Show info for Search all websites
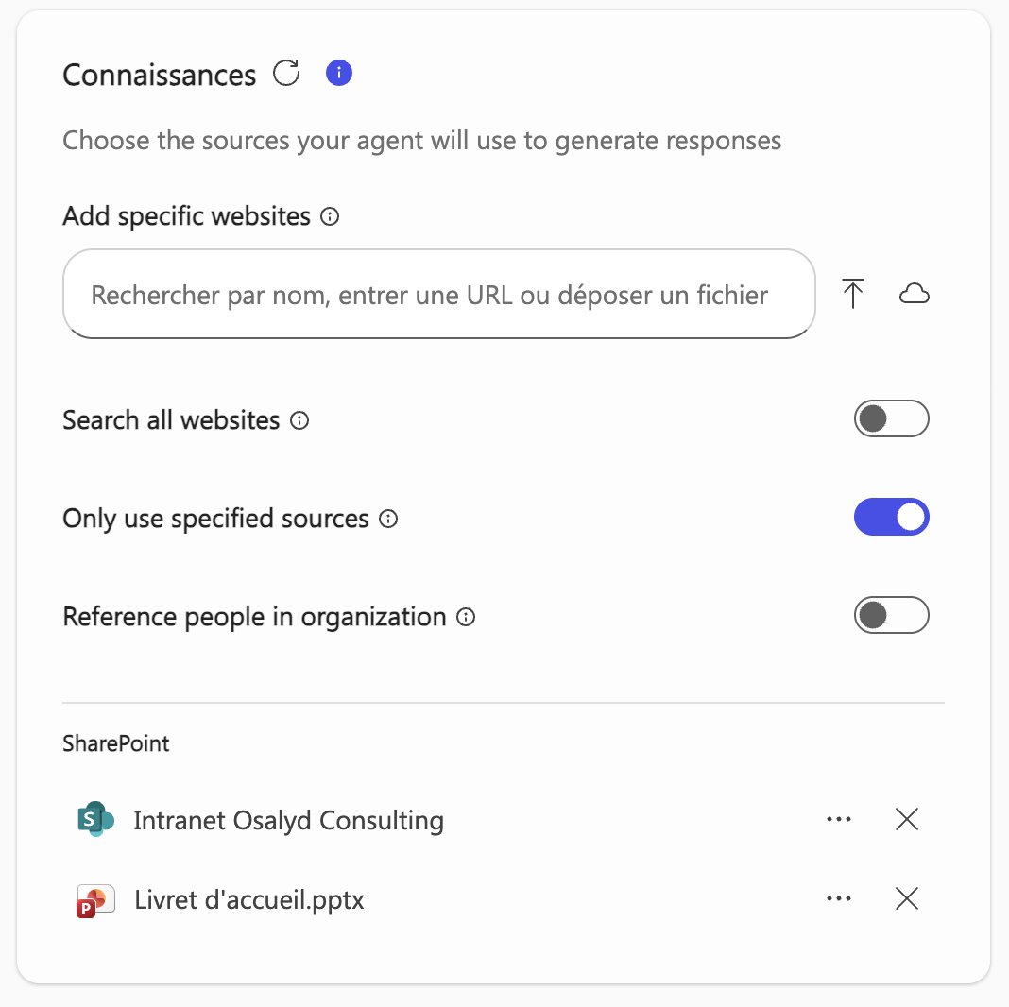The height and width of the screenshot is (1007, 1009). (299, 420)
